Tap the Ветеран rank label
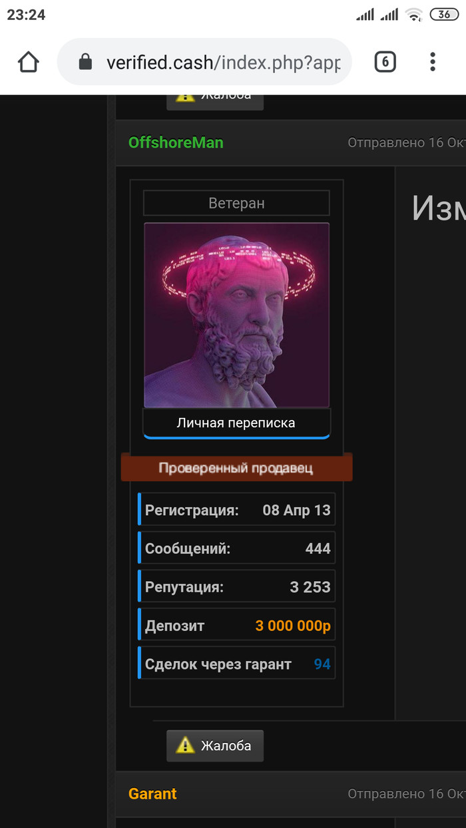The height and width of the screenshot is (828, 466). tap(236, 203)
